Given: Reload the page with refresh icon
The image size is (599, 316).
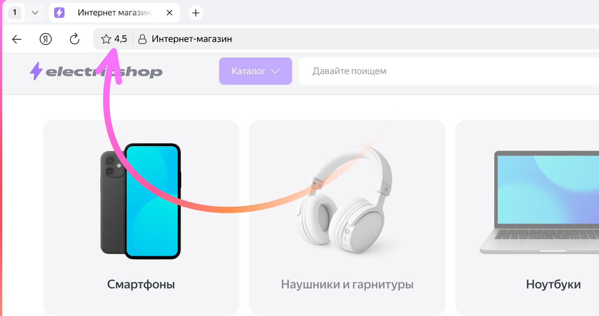Looking at the screenshot, I should point(75,39).
